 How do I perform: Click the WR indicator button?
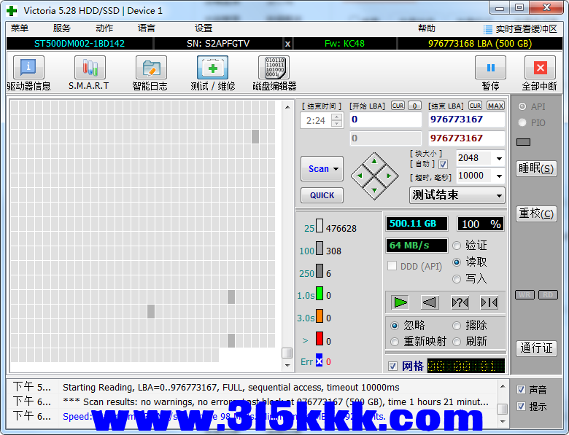tap(525, 294)
